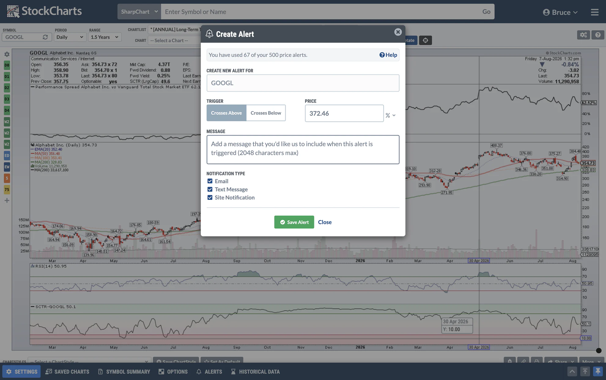This screenshot has width=606, height=380.
Task: Apply the D3 chart style button
Action: point(7,99)
